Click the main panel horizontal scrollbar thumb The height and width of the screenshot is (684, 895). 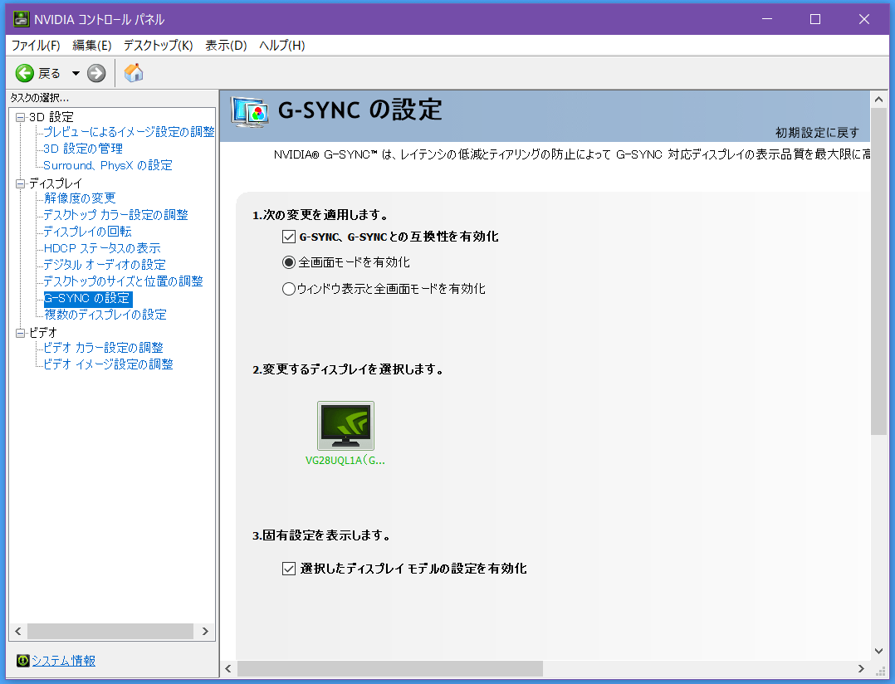(390, 668)
